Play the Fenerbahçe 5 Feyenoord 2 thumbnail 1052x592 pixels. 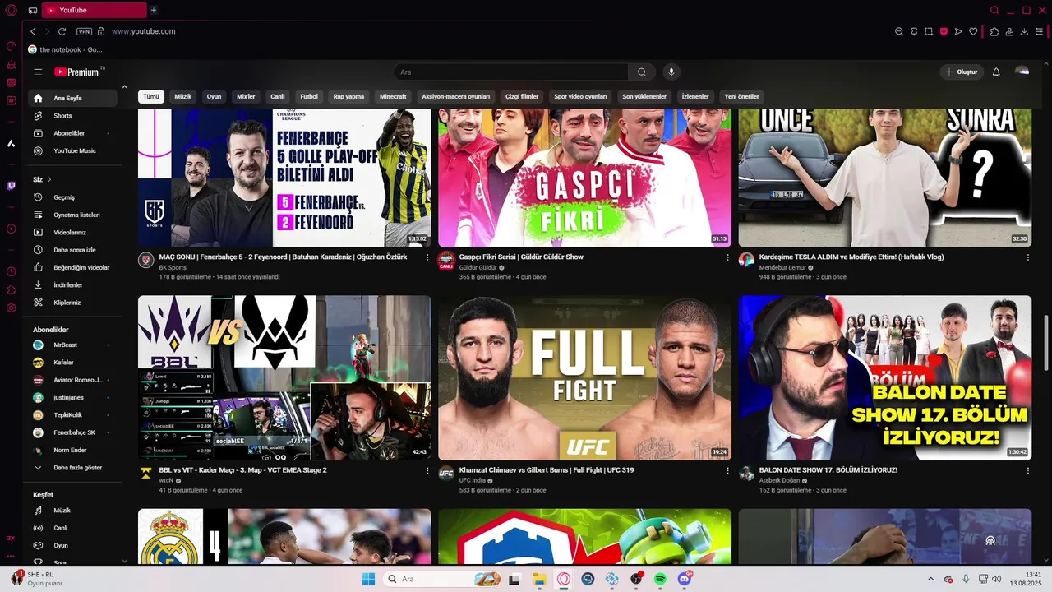click(x=284, y=178)
